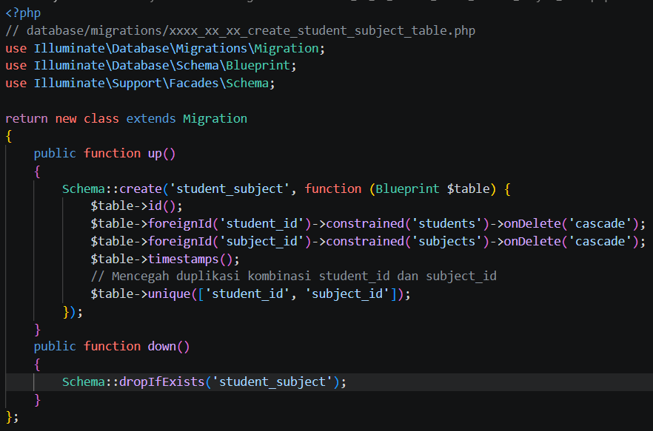Click the 'Mencegah duplikasi kombinasi' comment
This screenshot has width=653, height=431.
(294, 276)
